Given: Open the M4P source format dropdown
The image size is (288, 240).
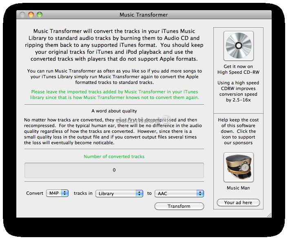Looking at the screenshot, I should 57,193.
